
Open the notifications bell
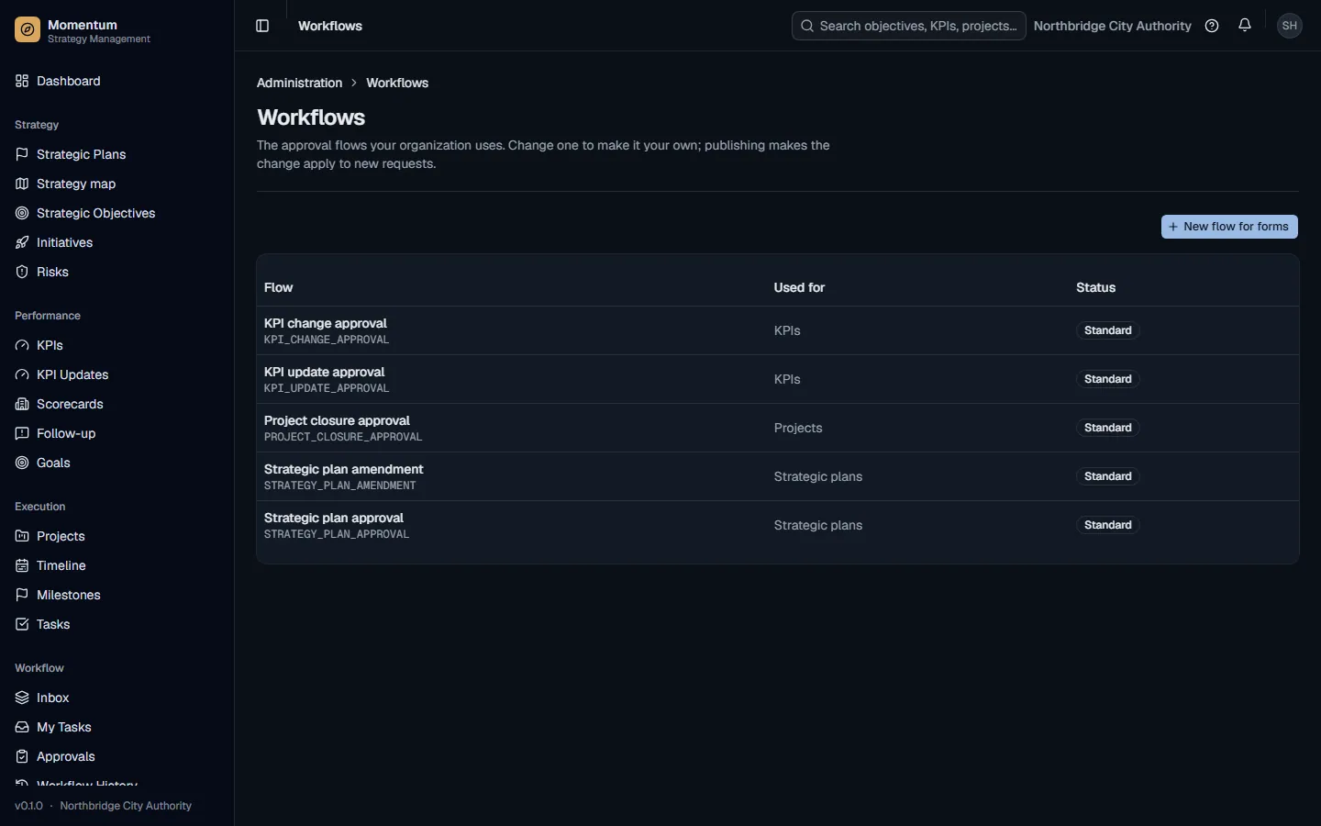tap(1245, 26)
